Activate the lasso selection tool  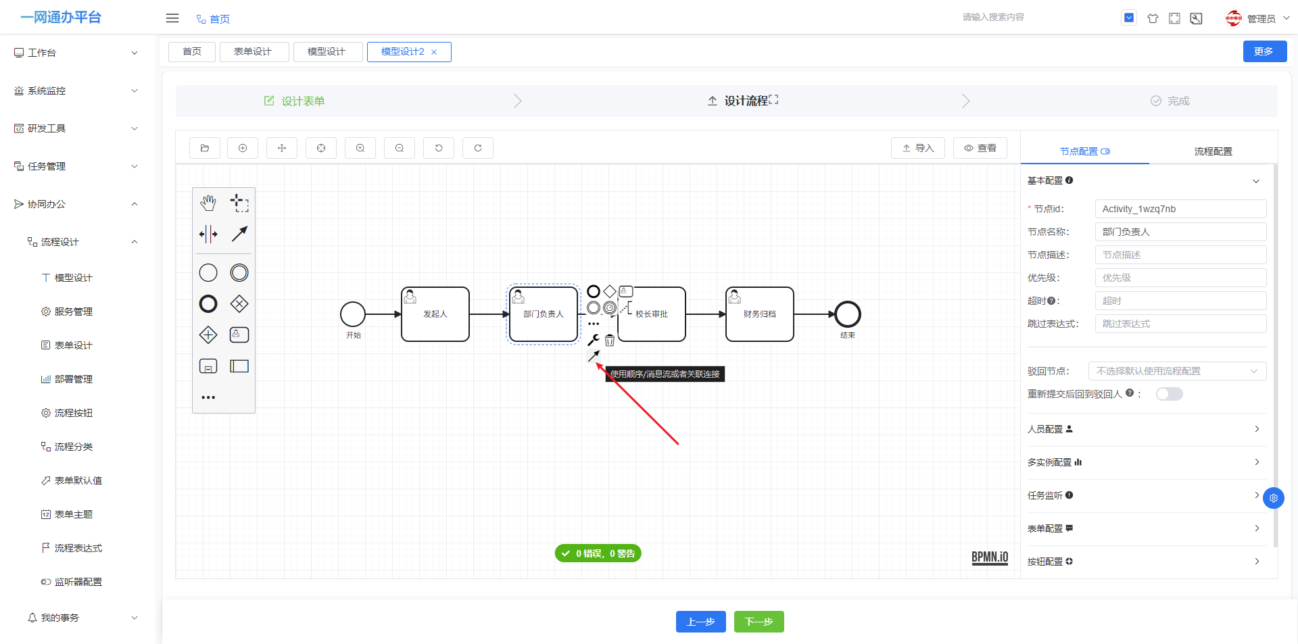tap(239, 203)
